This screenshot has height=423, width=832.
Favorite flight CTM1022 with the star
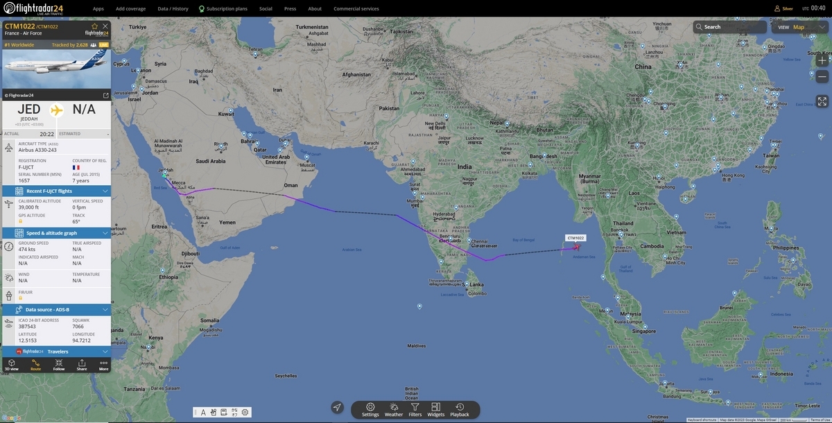pos(95,26)
